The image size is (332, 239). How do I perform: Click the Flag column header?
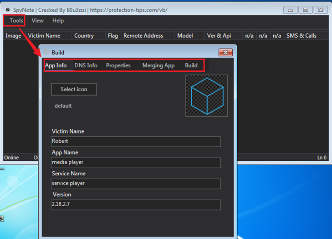point(113,36)
